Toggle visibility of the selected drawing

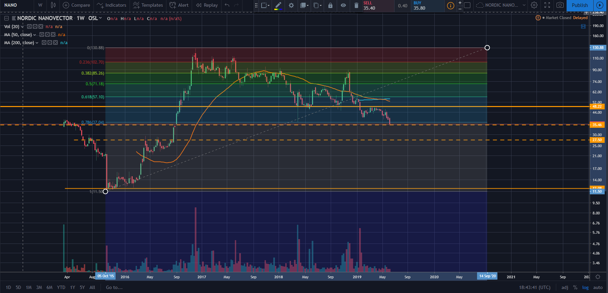pyautogui.click(x=343, y=5)
